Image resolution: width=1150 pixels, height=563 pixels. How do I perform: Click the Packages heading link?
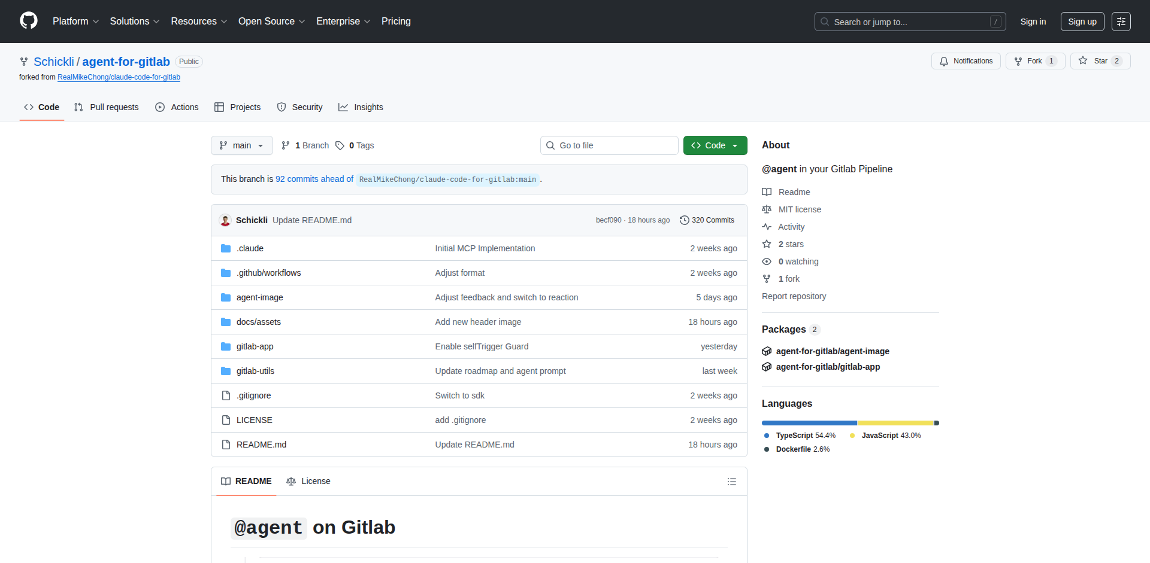pos(784,329)
